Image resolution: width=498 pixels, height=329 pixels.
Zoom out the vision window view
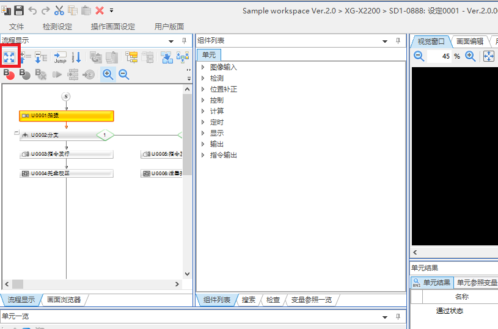click(x=419, y=57)
